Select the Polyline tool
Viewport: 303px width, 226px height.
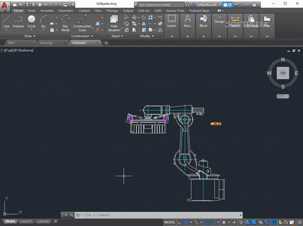18,22
